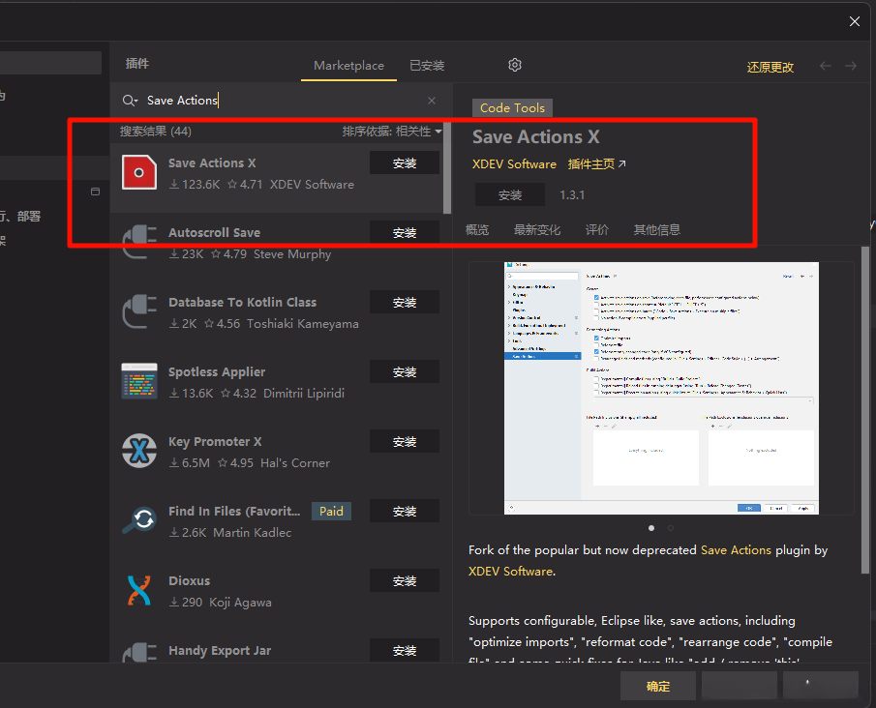Image resolution: width=876 pixels, height=708 pixels.
Task: Click the Spotless Applier title
Action: coord(217,371)
